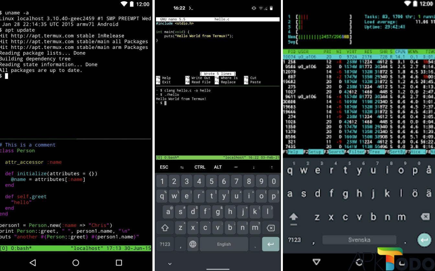Click the htop Mem usage meter bar
This screenshot has height=271, width=435.
[x=319, y=37]
